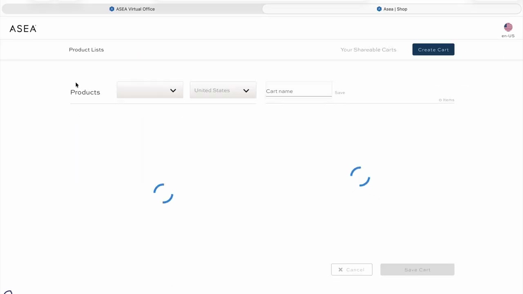Image resolution: width=523 pixels, height=294 pixels.
Task: Click the ASEA Virtual Office tab favicon
Action: pyautogui.click(x=112, y=9)
